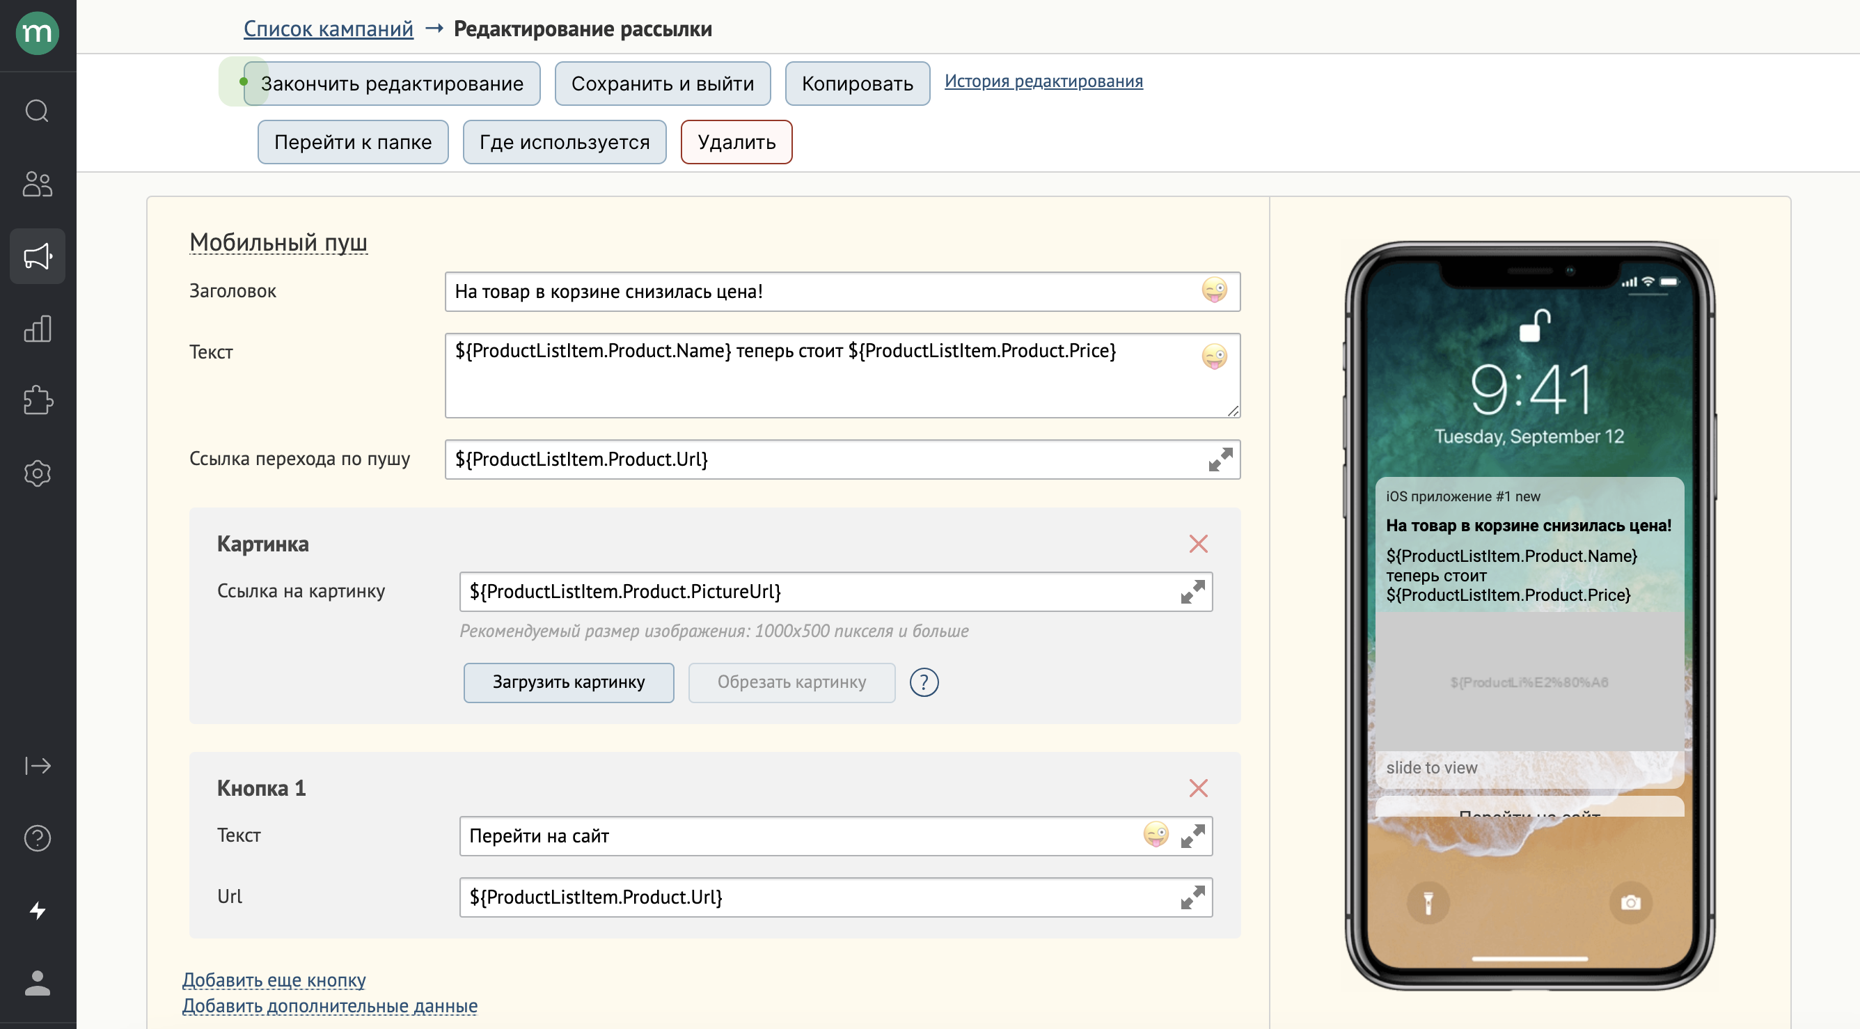
Task: Insert emoji into Кнопка 1 text
Action: click(x=1156, y=835)
